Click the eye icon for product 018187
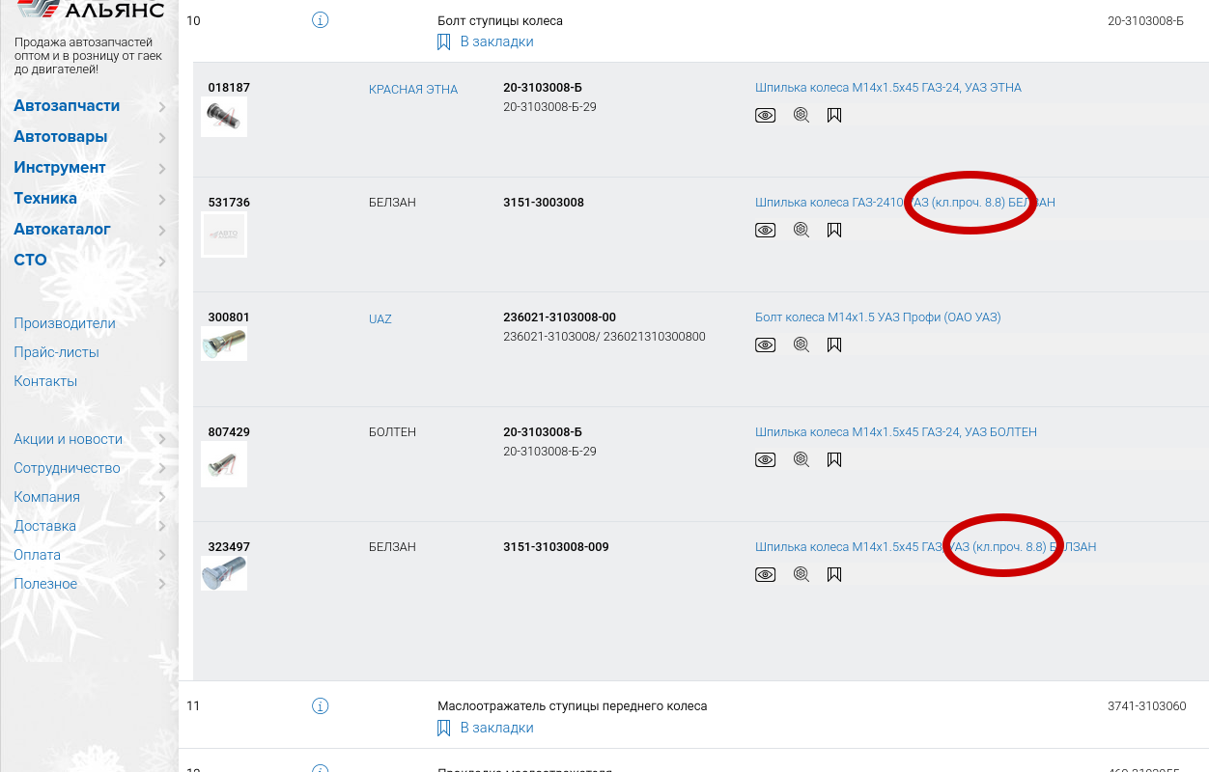The height and width of the screenshot is (772, 1209). coord(765,116)
